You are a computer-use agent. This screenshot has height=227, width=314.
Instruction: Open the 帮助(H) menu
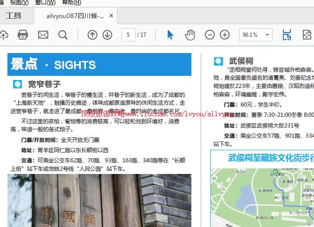[71, 2]
